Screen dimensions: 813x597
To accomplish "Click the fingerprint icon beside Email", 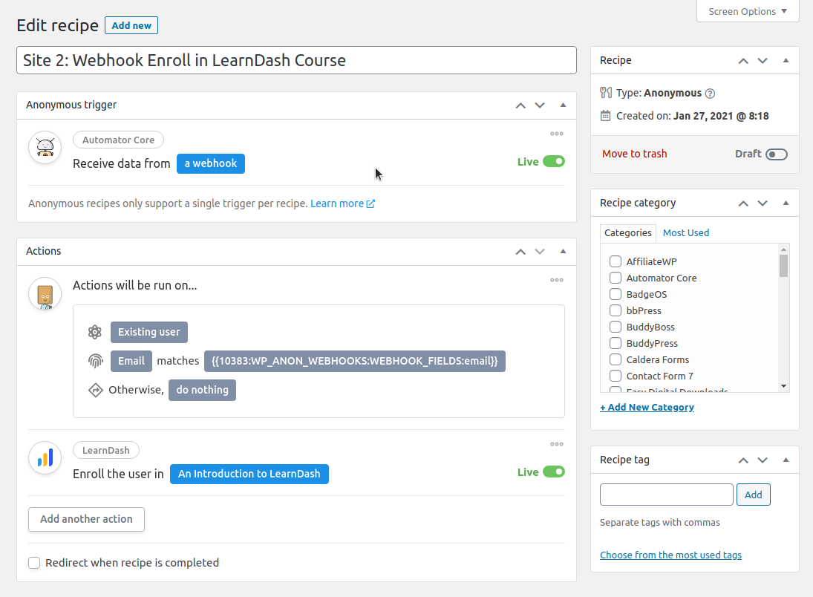I will (95, 361).
